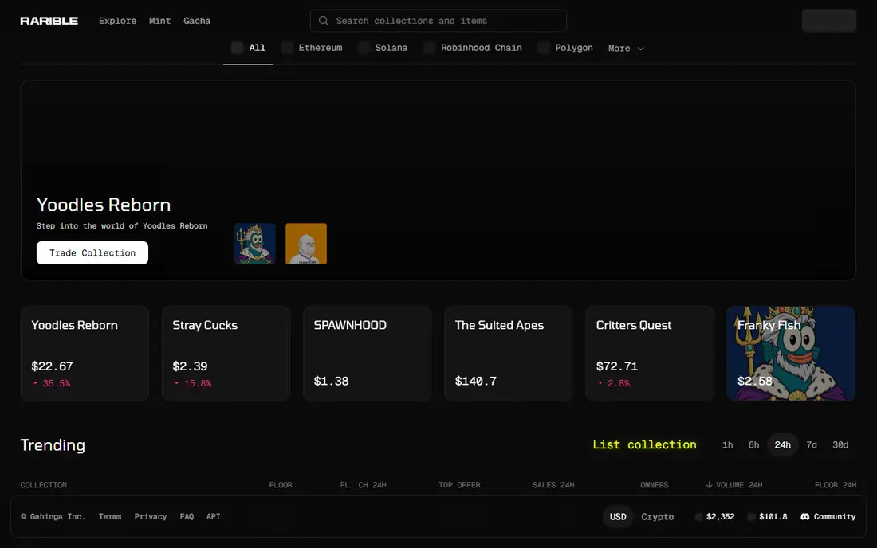Click the Collection column header

click(44, 485)
